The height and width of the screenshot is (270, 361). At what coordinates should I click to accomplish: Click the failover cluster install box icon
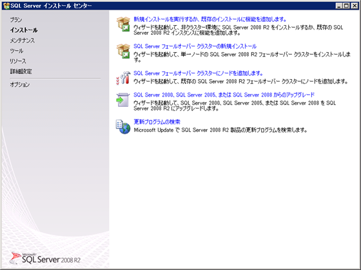[x=123, y=51]
